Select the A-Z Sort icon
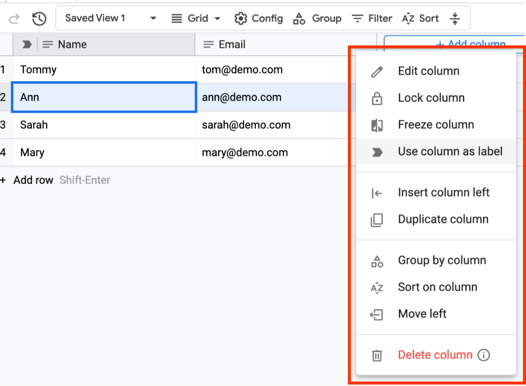526x386 pixels. click(x=408, y=18)
